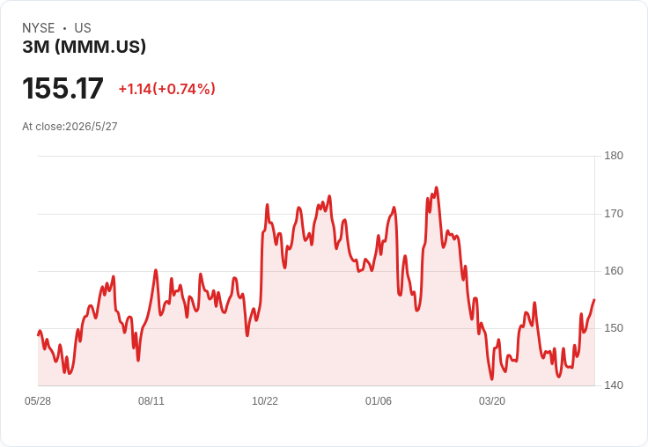
Task: Select the 10/22 date on x-axis
Action: coord(265,400)
